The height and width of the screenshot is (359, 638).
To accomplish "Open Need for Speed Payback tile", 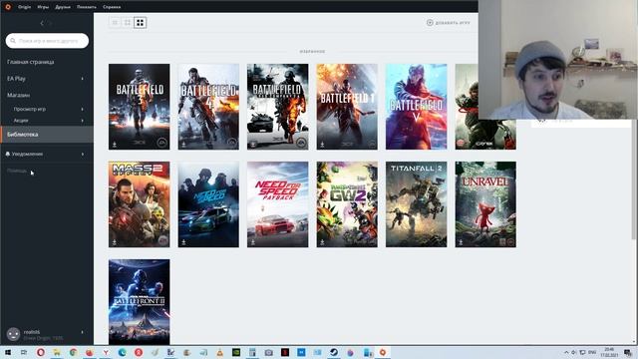I will point(277,204).
